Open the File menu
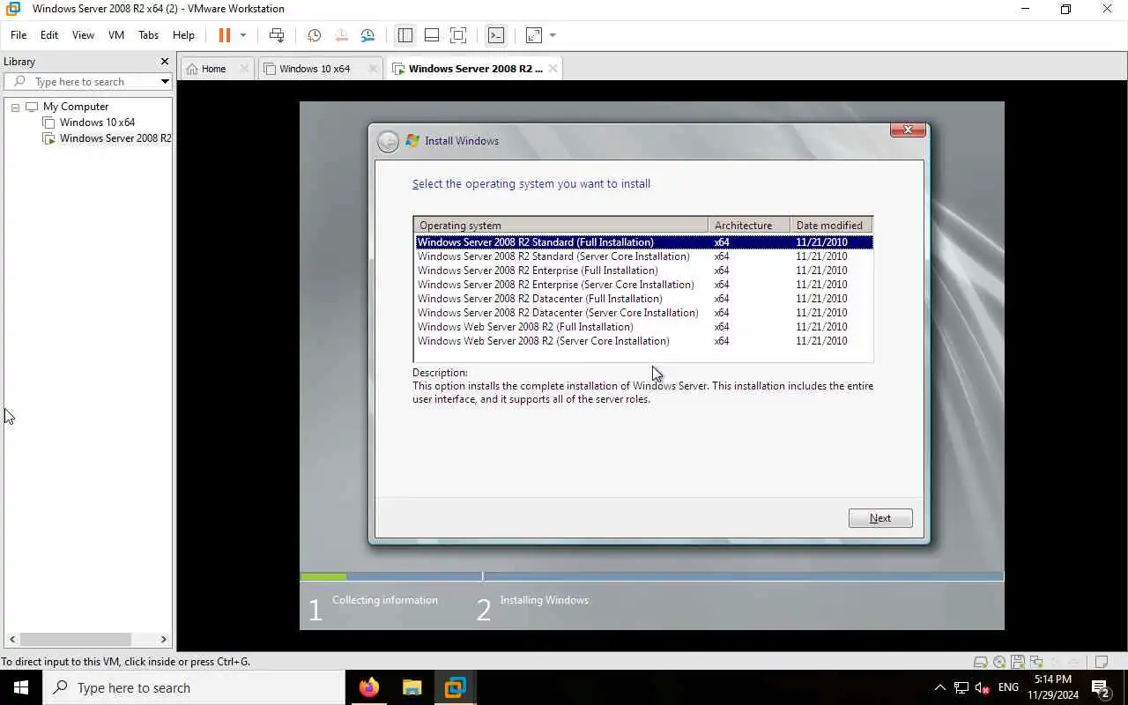 pos(19,35)
